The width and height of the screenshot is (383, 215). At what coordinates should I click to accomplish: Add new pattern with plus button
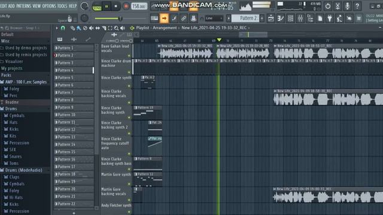262,19
